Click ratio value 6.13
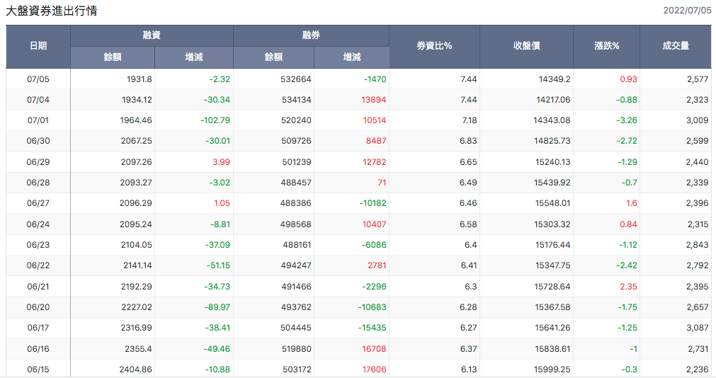This screenshot has width=716, height=378. click(x=469, y=370)
